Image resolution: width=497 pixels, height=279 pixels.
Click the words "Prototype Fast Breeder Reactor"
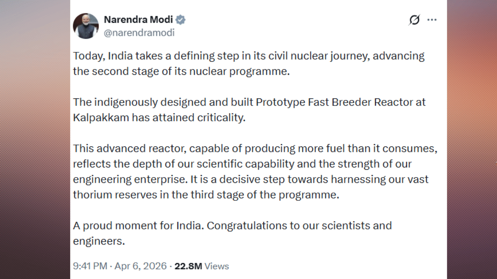pos(313,102)
